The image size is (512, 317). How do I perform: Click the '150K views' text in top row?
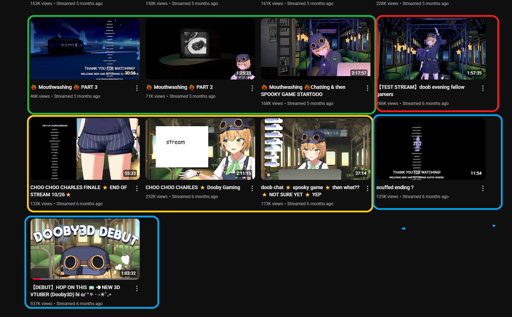pyautogui.click(x=157, y=4)
